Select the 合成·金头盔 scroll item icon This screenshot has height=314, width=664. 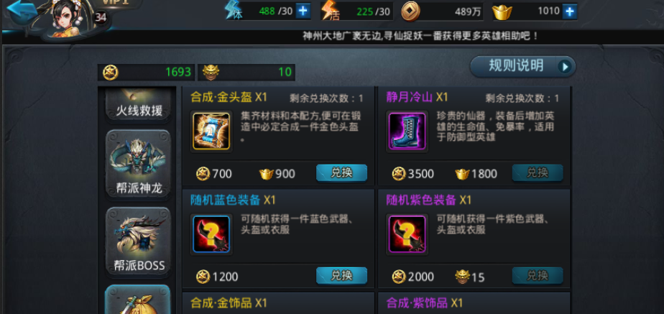tap(211, 131)
